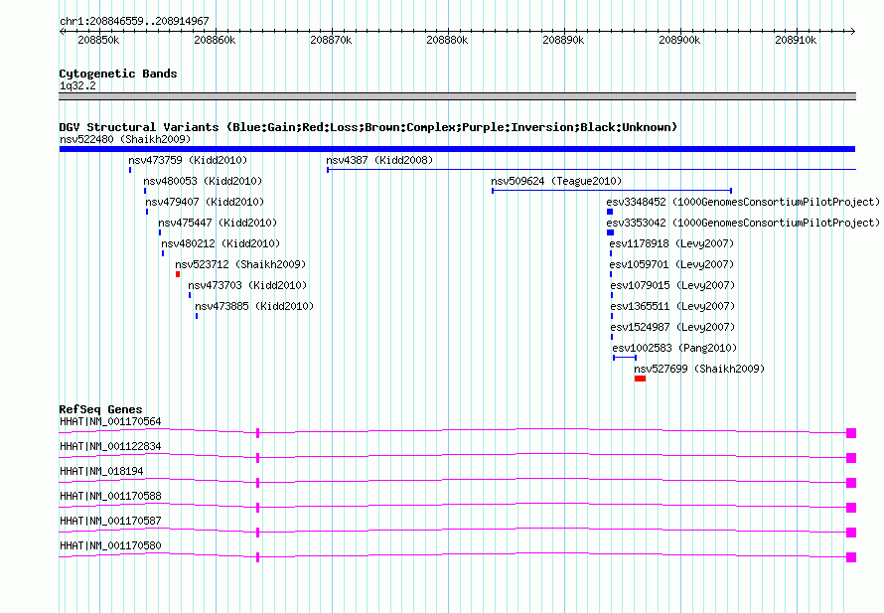Click nsv509624 (Teague2010) label
884x613 pixels.
coord(556,181)
